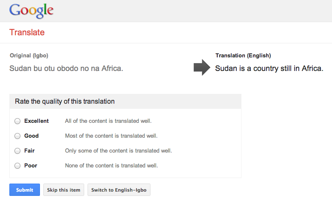
Task: Choose the Good rating radio button
Action: (17, 136)
